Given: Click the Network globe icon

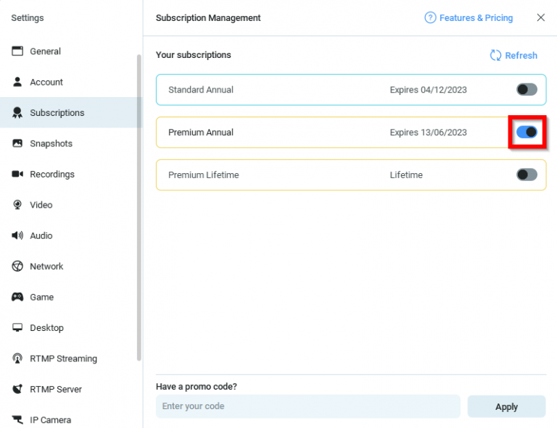Looking at the screenshot, I should click(x=17, y=267).
